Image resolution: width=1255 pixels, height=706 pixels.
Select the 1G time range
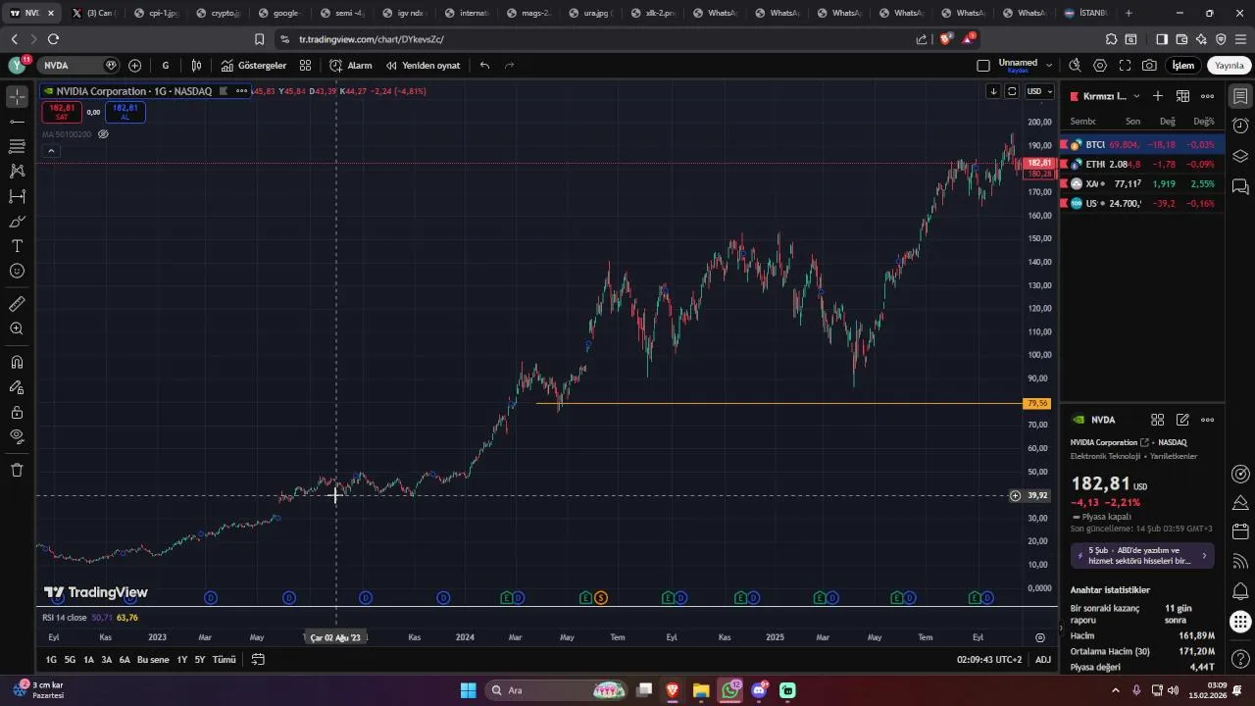(x=51, y=660)
